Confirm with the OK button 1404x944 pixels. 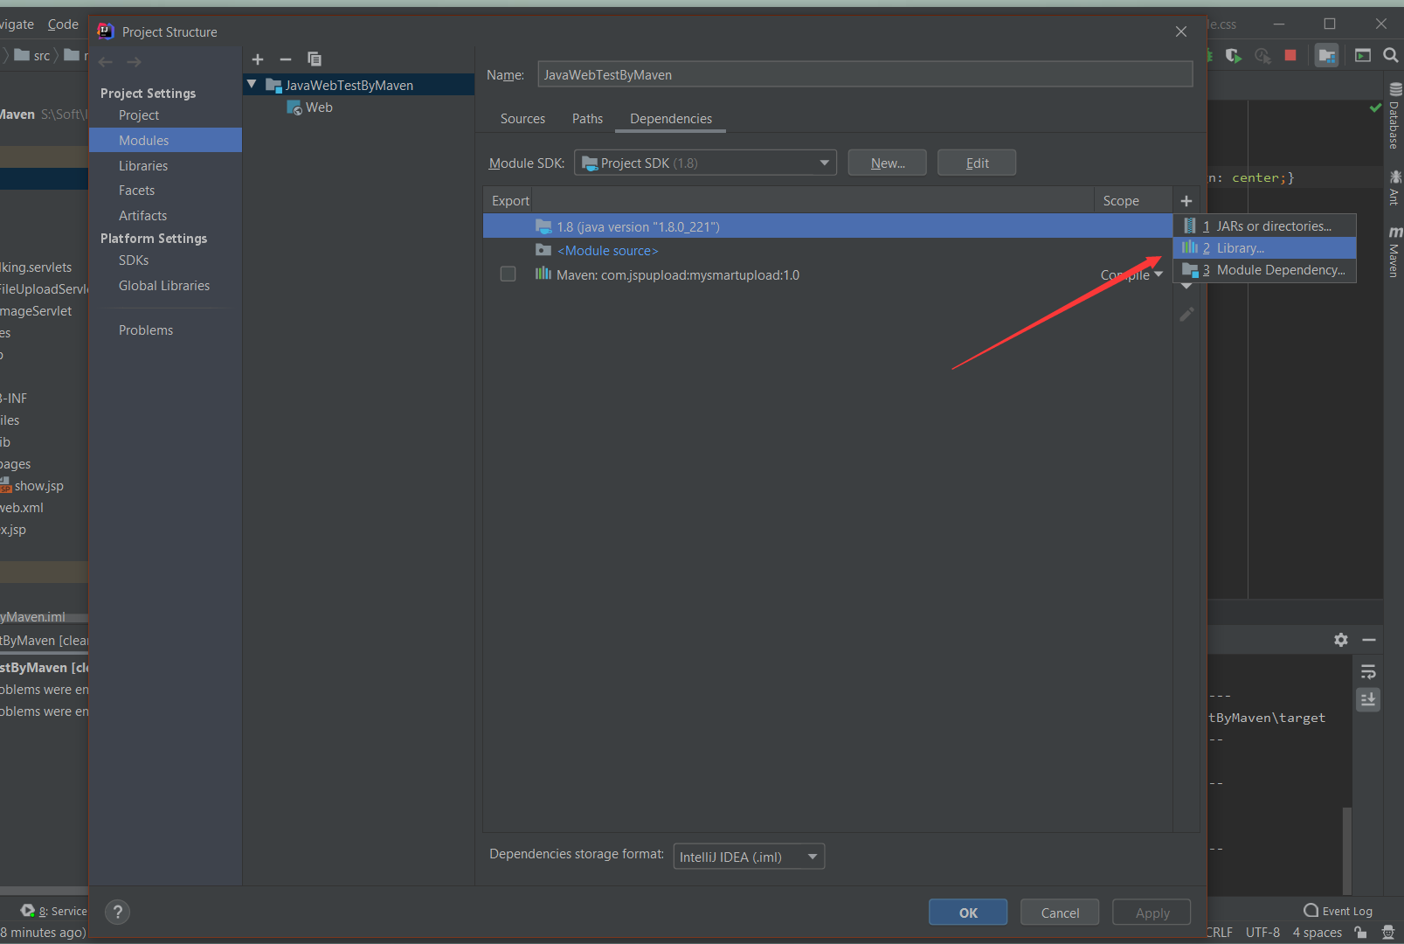(x=968, y=912)
